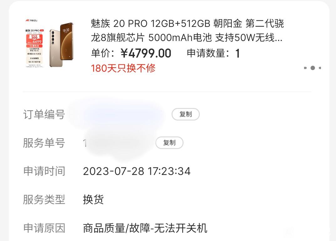Tap the MEIZU logo in product image

pyautogui.click(x=32, y=21)
